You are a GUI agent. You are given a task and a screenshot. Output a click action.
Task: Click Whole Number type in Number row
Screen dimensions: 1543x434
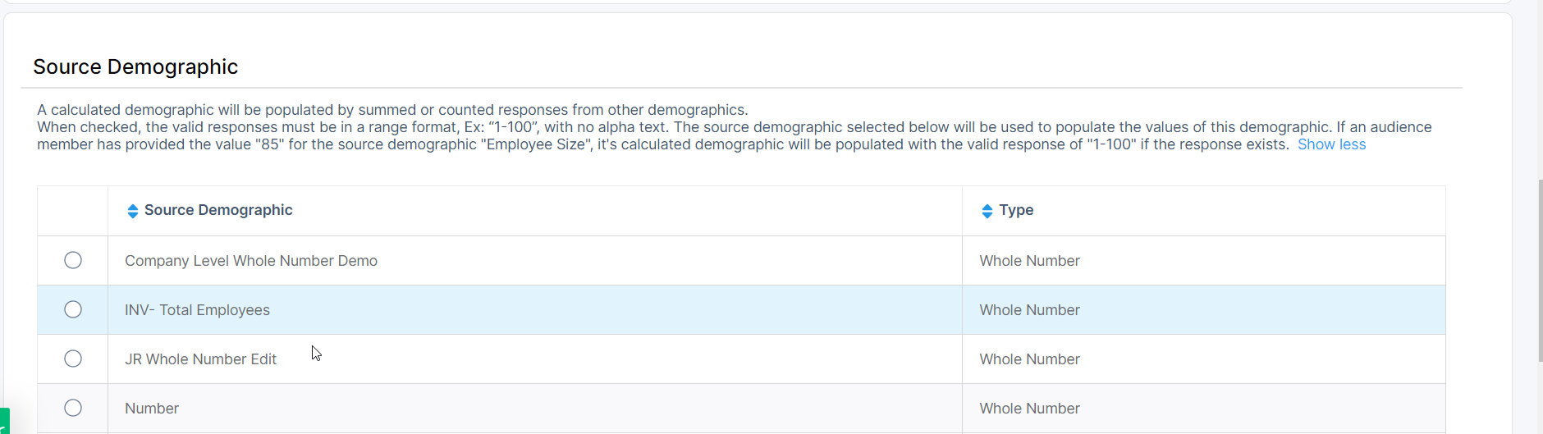[1029, 409]
